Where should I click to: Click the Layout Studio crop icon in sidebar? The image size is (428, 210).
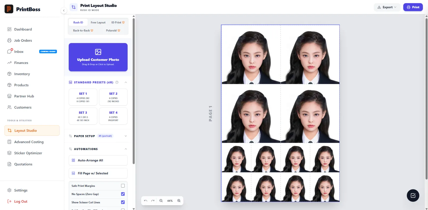[x=10, y=131]
